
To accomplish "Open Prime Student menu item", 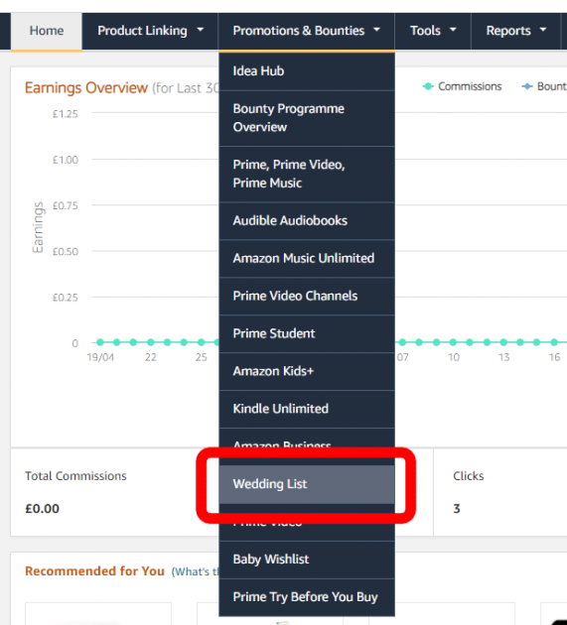I will coord(307,333).
